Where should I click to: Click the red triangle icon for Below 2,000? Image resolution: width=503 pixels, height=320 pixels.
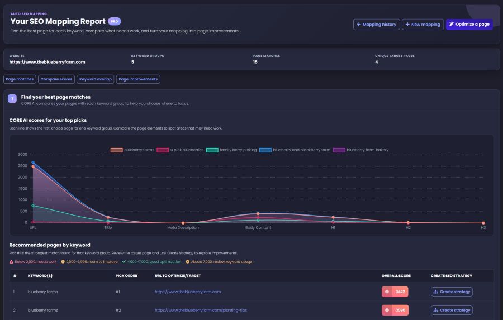pyautogui.click(x=11, y=262)
